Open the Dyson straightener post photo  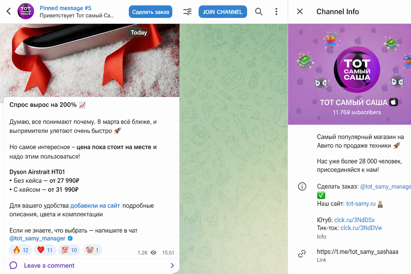pyautogui.click(x=90, y=60)
